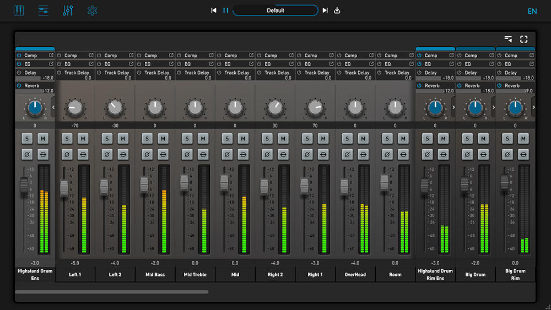The width and height of the screenshot is (551, 310).
Task: Invert phase on Mid Bass channel
Action: 147,155
